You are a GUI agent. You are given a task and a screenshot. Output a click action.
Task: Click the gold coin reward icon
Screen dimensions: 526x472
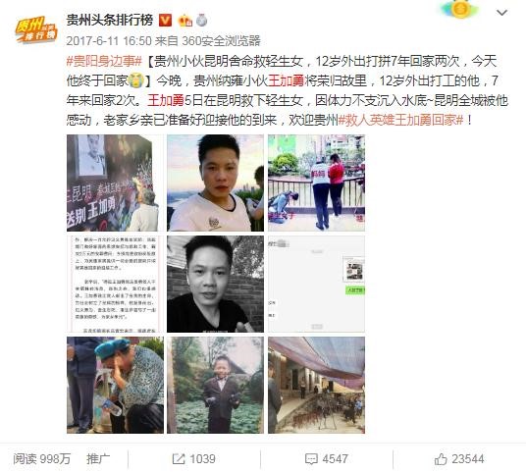[x=460, y=9]
